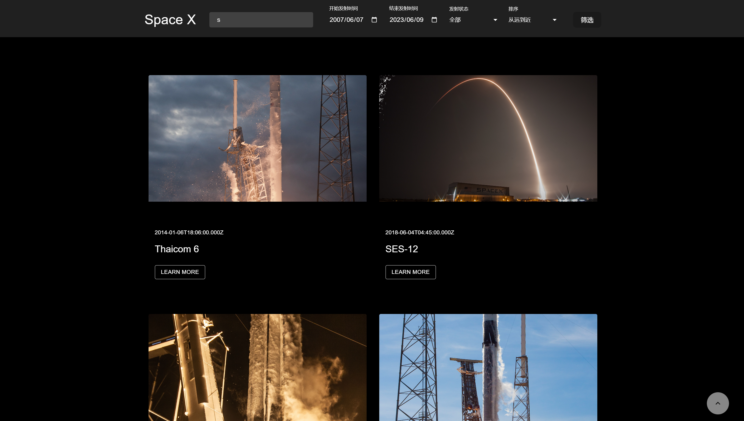The image size is (744, 421).
Task: Expand the sort order dropdown arrow
Action: pyautogui.click(x=554, y=20)
